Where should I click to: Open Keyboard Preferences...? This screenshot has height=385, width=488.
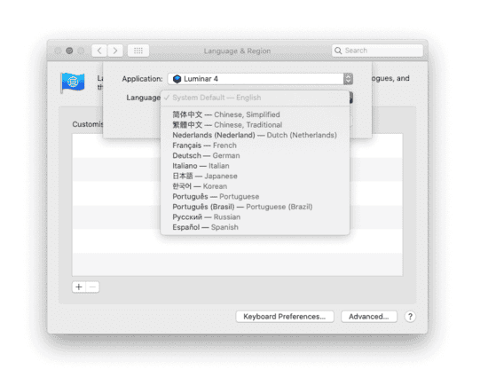pos(285,317)
